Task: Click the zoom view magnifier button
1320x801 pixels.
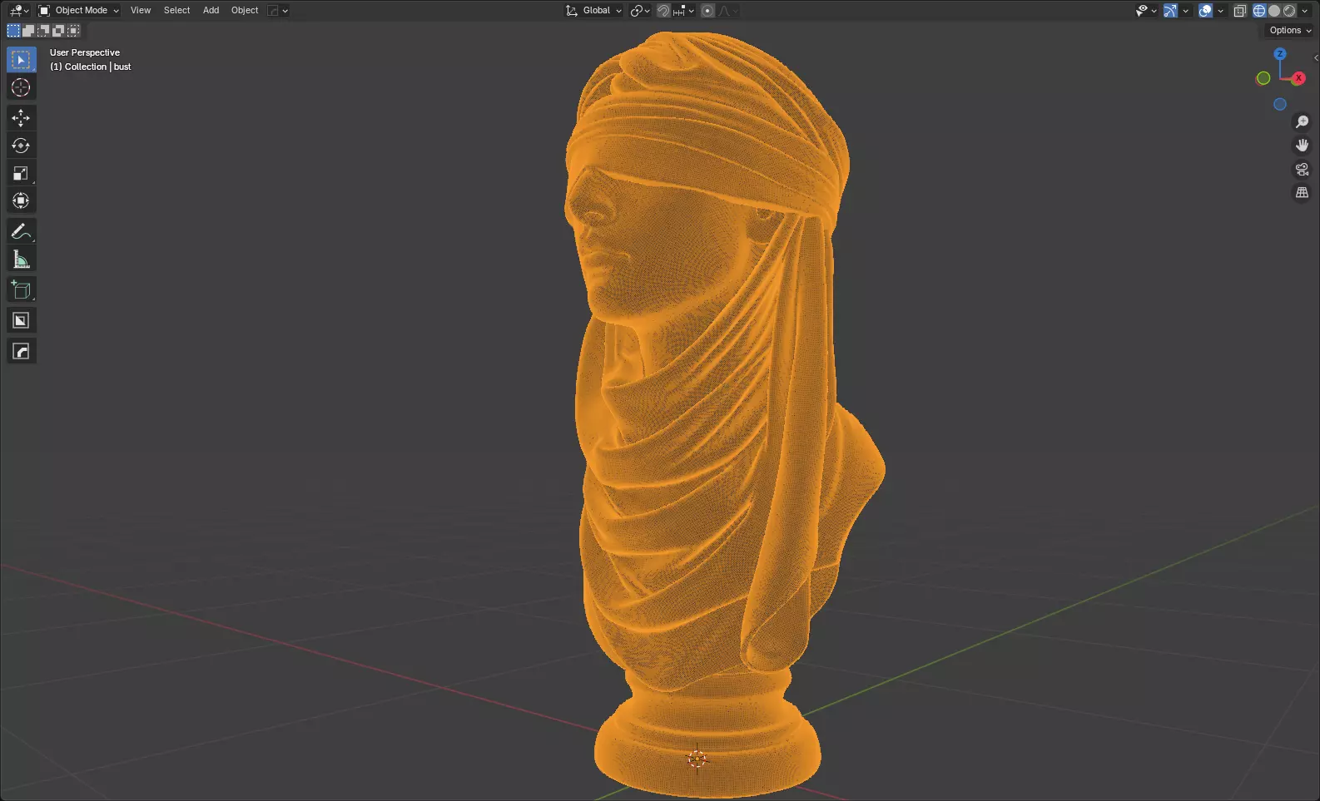Action: coord(1303,122)
